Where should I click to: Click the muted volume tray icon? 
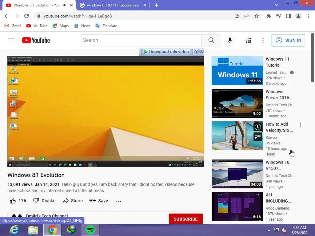tap(284, 230)
